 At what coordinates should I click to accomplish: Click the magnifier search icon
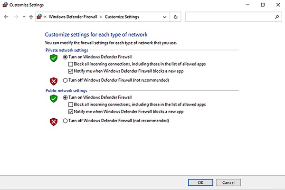(x=277, y=17)
